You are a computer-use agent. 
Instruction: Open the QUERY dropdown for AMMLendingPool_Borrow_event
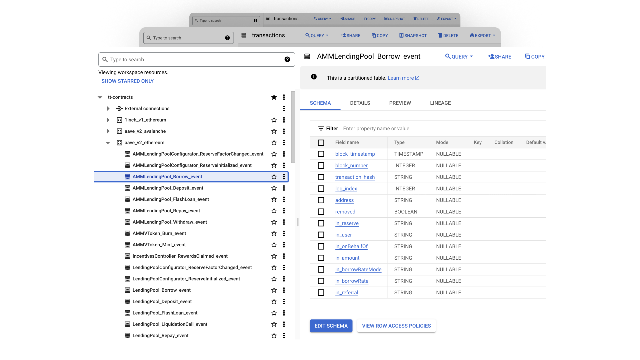point(459,57)
